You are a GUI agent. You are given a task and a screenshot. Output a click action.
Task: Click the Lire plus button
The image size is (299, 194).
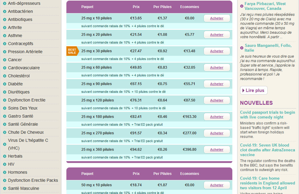254,90
